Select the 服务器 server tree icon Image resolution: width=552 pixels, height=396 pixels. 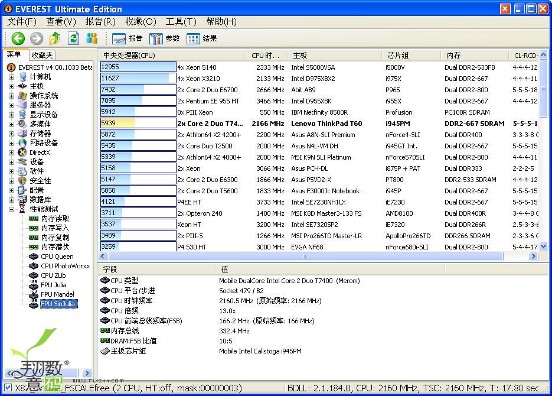(22, 105)
